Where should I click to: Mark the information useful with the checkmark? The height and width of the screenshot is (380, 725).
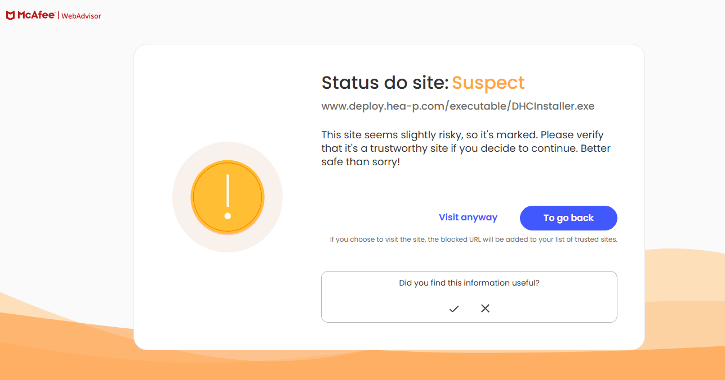tap(454, 308)
